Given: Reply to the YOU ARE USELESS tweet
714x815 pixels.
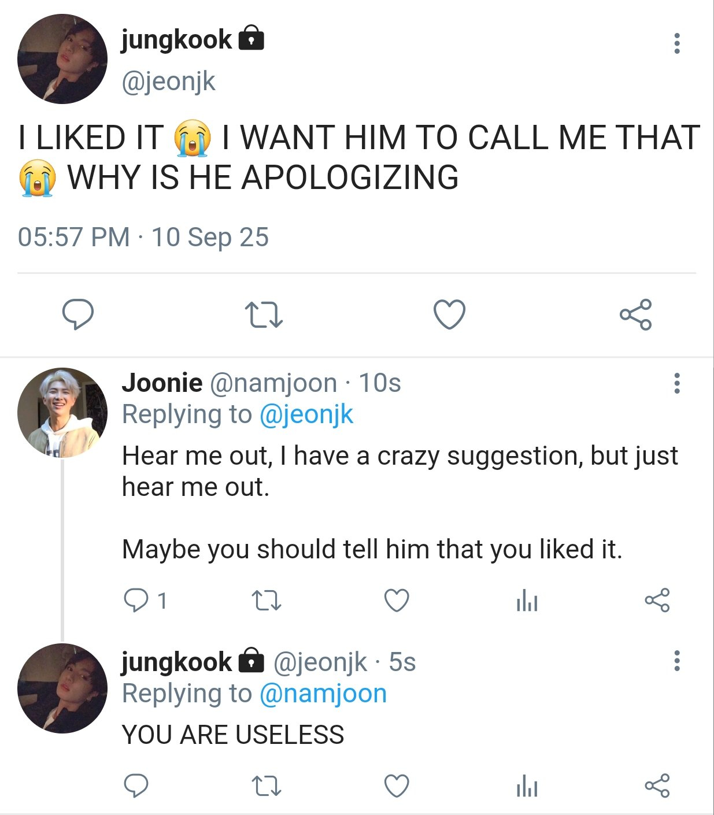Looking at the screenshot, I should click(x=136, y=786).
